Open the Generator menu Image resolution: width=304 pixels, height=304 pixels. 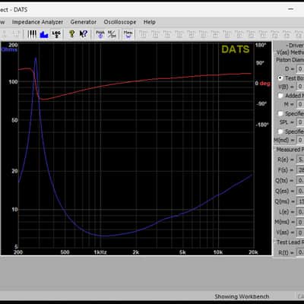84,22
